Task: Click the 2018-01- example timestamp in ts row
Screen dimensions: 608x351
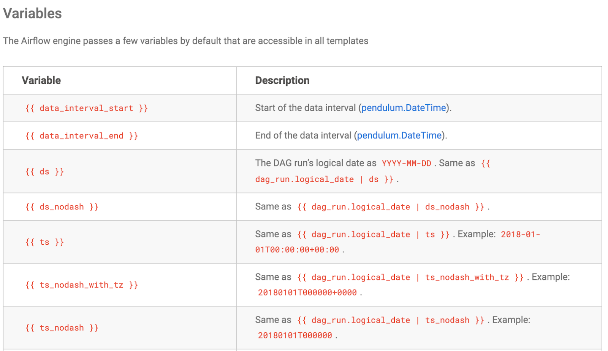Action: (x=520, y=235)
